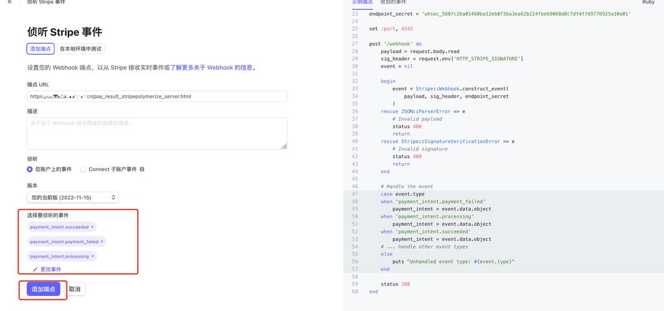Click 'payload = request.body.read' line

point(420,52)
